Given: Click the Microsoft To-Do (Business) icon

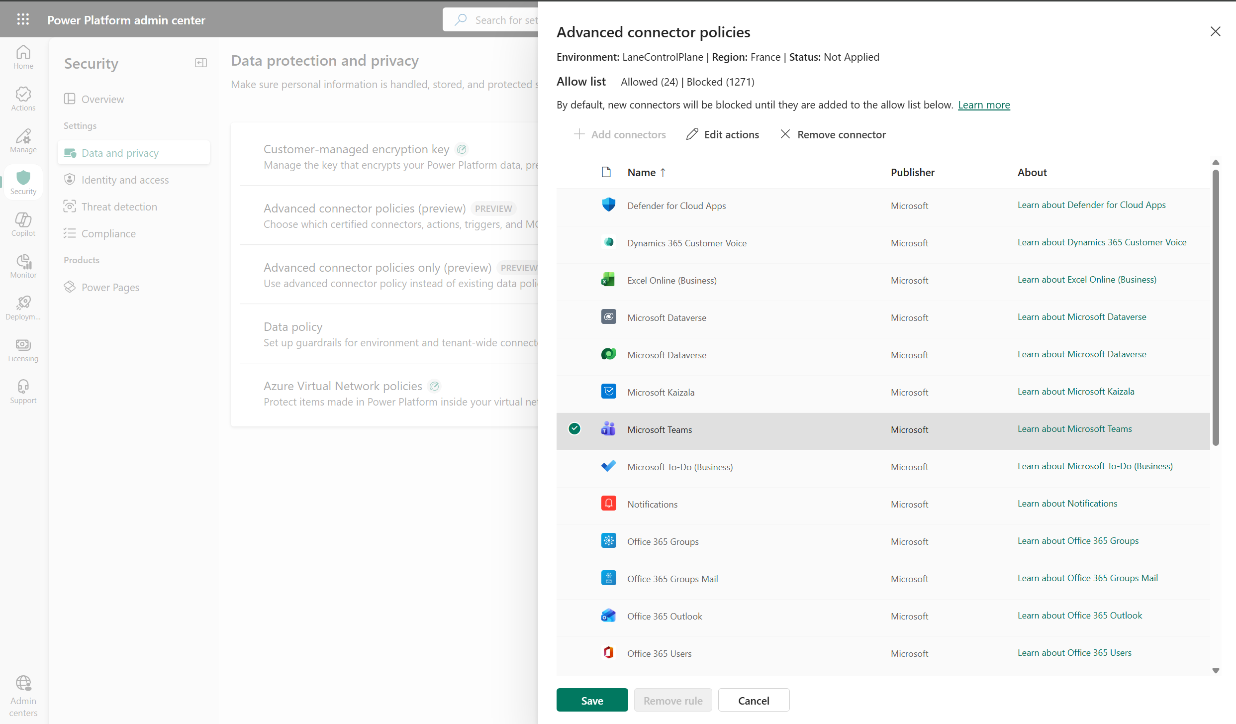Looking at the screenshot, I should click(x=608, y=466).
